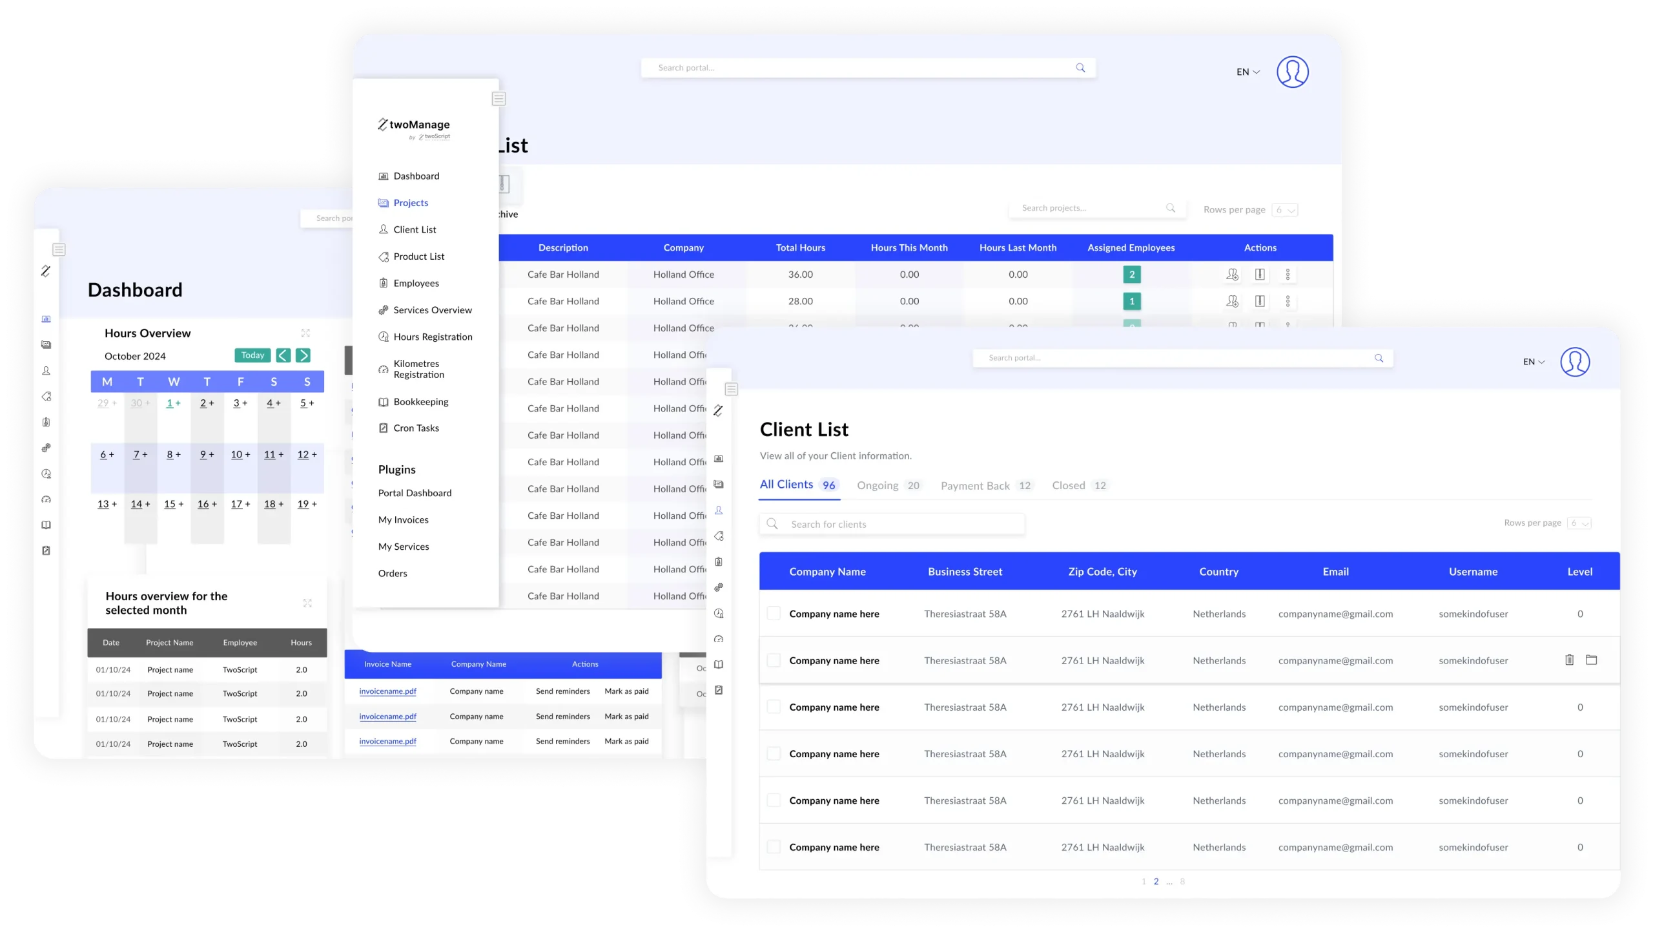Check the first Company name here row checkbox
1653x931 pixels.
pyautogui.click(x=774, y=613)
